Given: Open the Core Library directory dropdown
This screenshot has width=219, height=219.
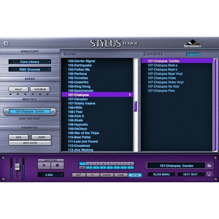Looking at the screenshot, I should click(30, 62).
